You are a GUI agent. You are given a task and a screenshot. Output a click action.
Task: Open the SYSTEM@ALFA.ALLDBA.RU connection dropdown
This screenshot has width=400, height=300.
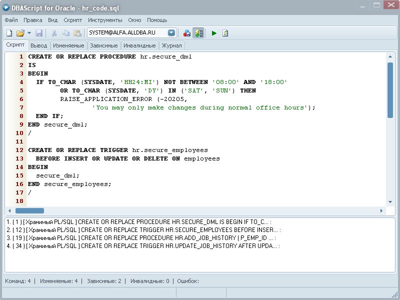point(171,33)
